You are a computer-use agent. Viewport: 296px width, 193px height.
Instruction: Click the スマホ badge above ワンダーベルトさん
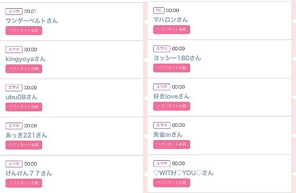(x=14, y=11)
